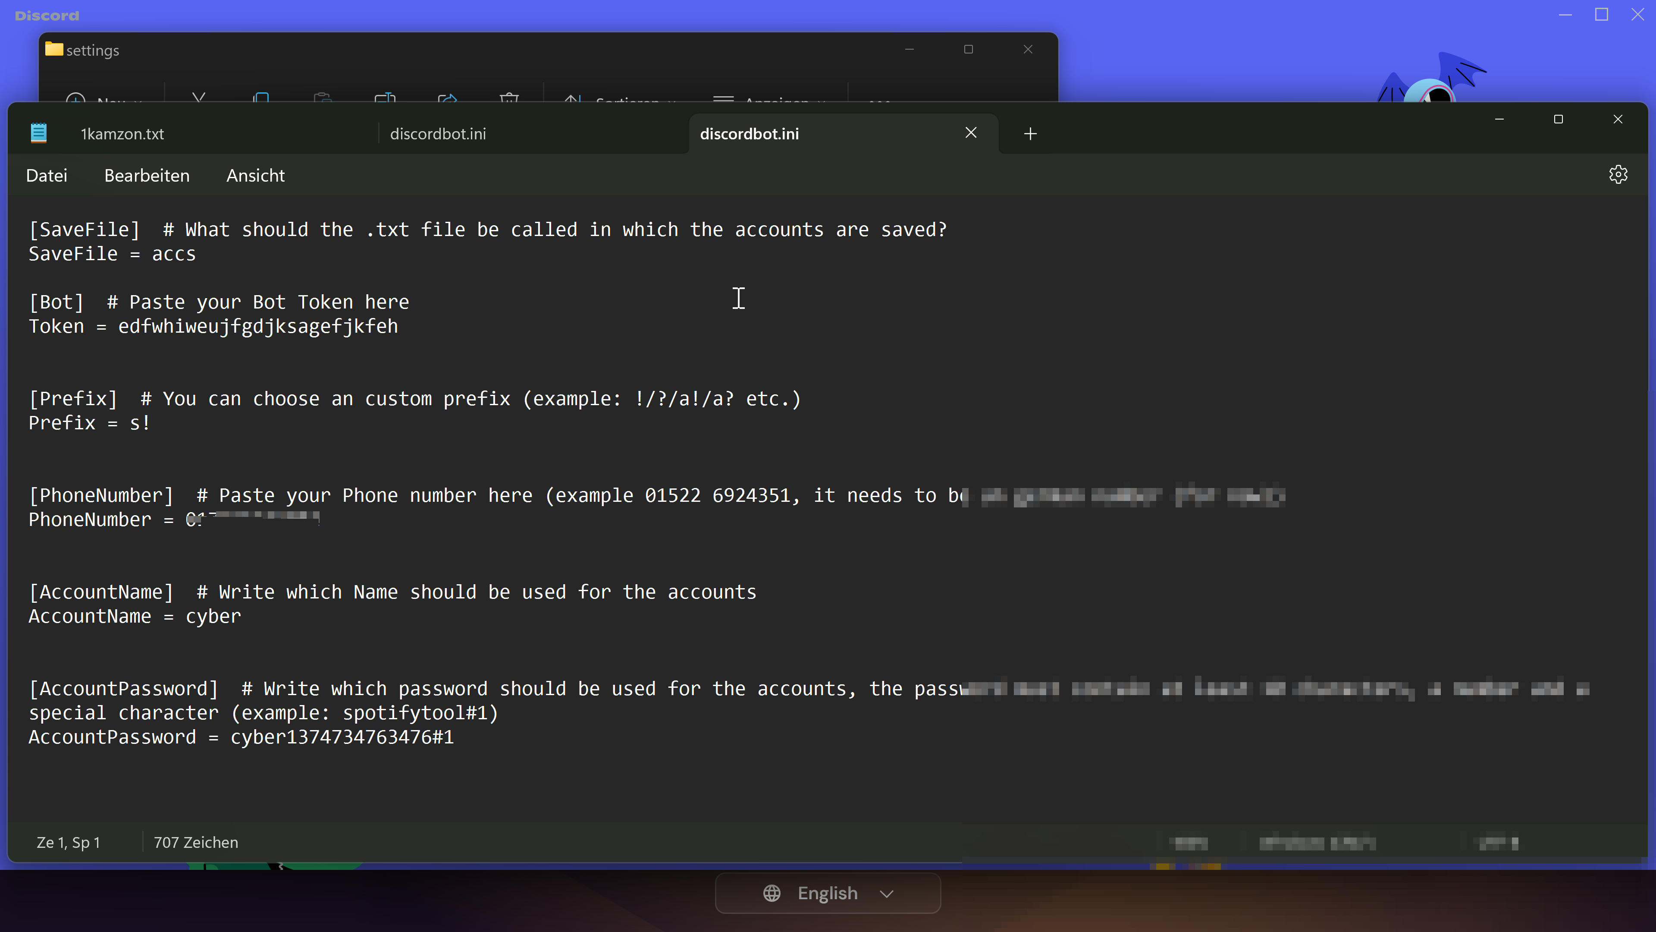Image resolution: width=1656 pixels, height=932 pixels.
Task: Switch to the inactive discordbot.ini tab
Action: point(438,134)
